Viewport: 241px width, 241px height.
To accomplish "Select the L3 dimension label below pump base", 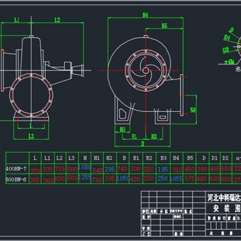I will point(31,136).
